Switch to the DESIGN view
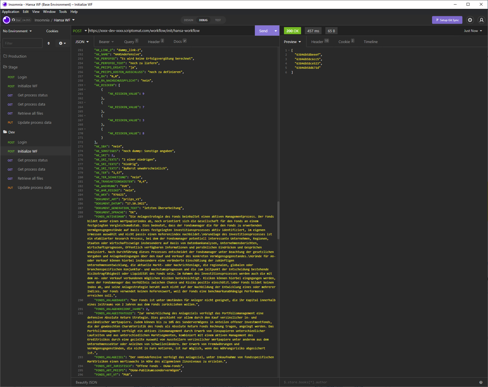Image resolution: width=488 pixels, height=387 pixels. tap(188, 20)
